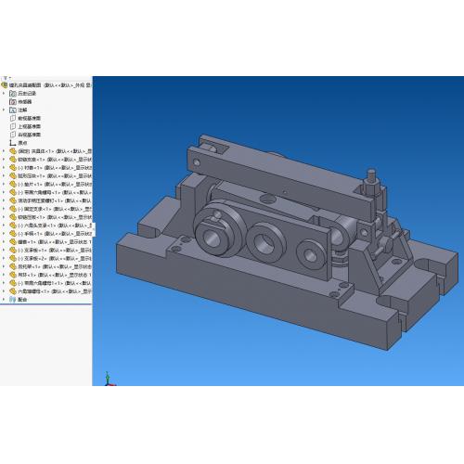Select the 右视基准面 label
The image size is (464, 464).
point(30,135)
